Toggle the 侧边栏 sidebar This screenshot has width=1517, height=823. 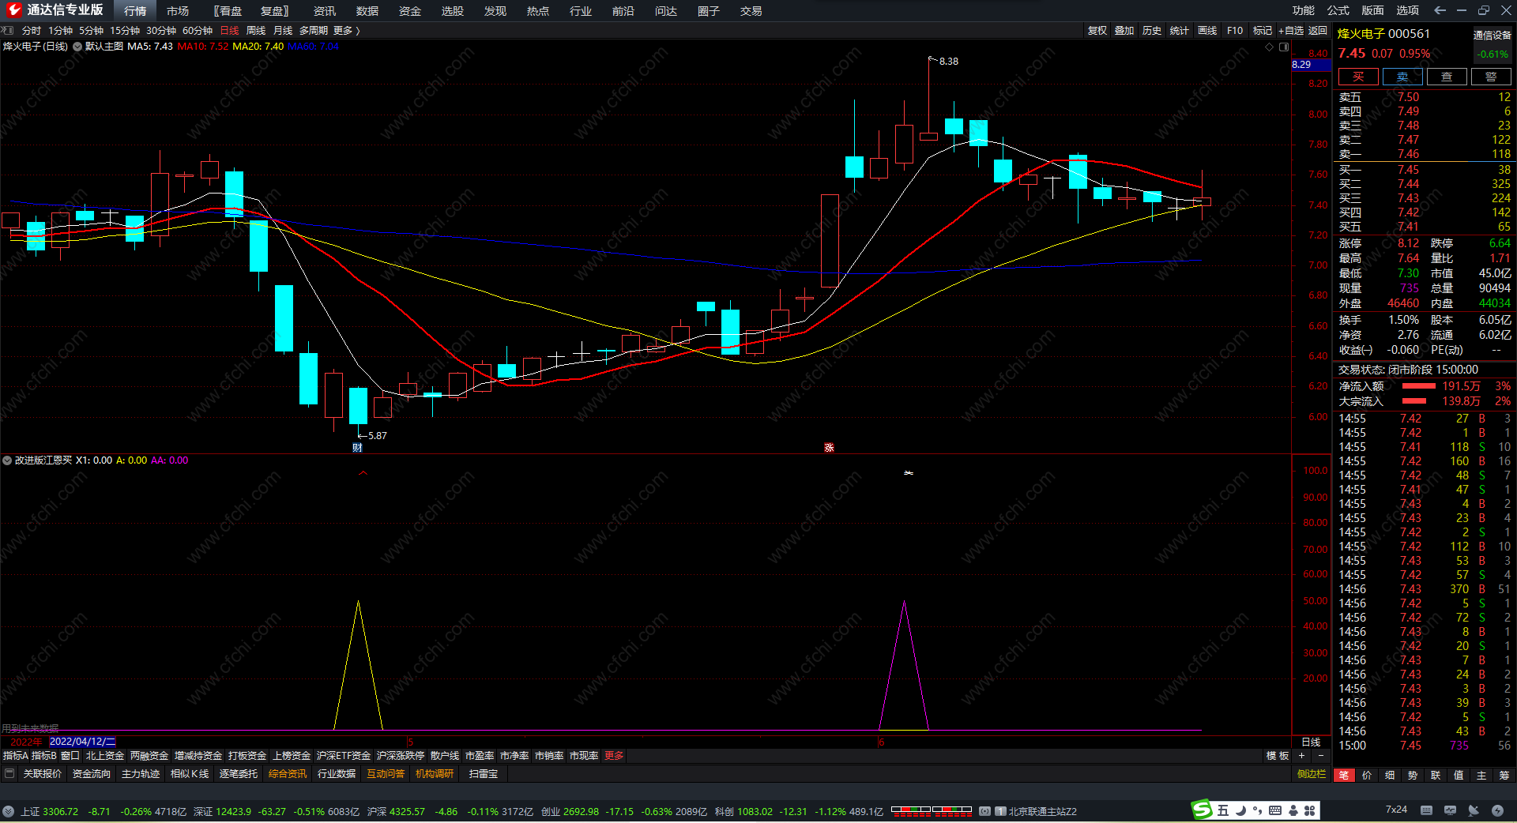[x=1312, y=774]
